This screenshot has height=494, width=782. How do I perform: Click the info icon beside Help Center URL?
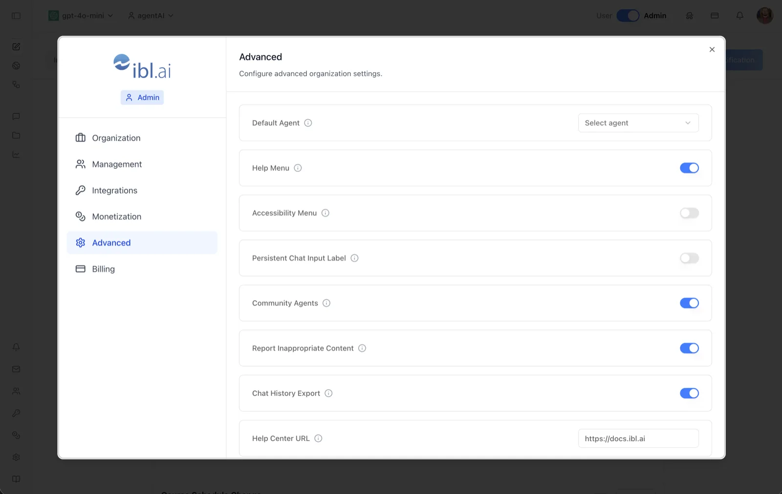318,438
